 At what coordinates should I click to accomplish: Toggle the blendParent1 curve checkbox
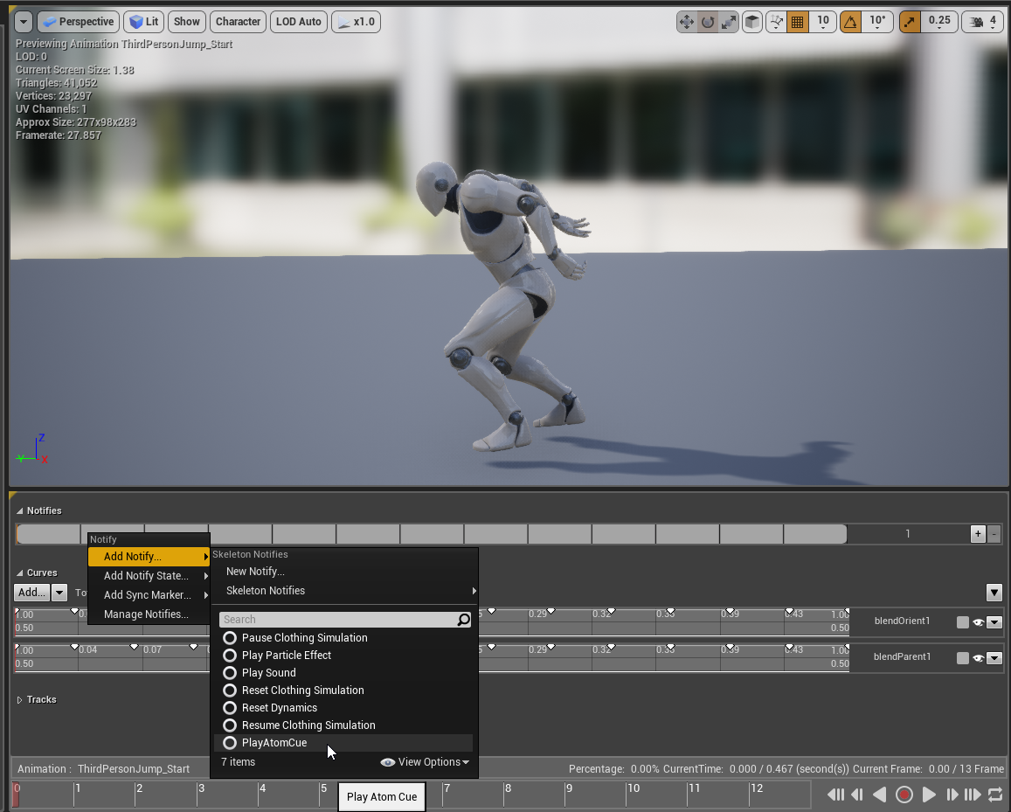click(963, 658)
